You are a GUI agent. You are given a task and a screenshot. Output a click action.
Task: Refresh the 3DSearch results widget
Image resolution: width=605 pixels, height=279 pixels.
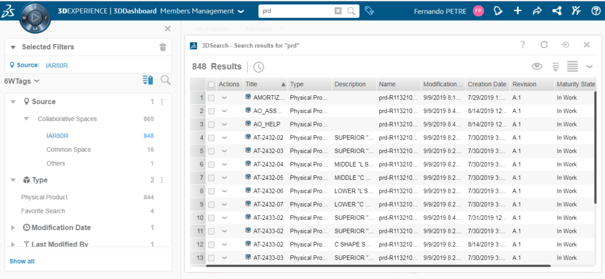tap(544, 45)
